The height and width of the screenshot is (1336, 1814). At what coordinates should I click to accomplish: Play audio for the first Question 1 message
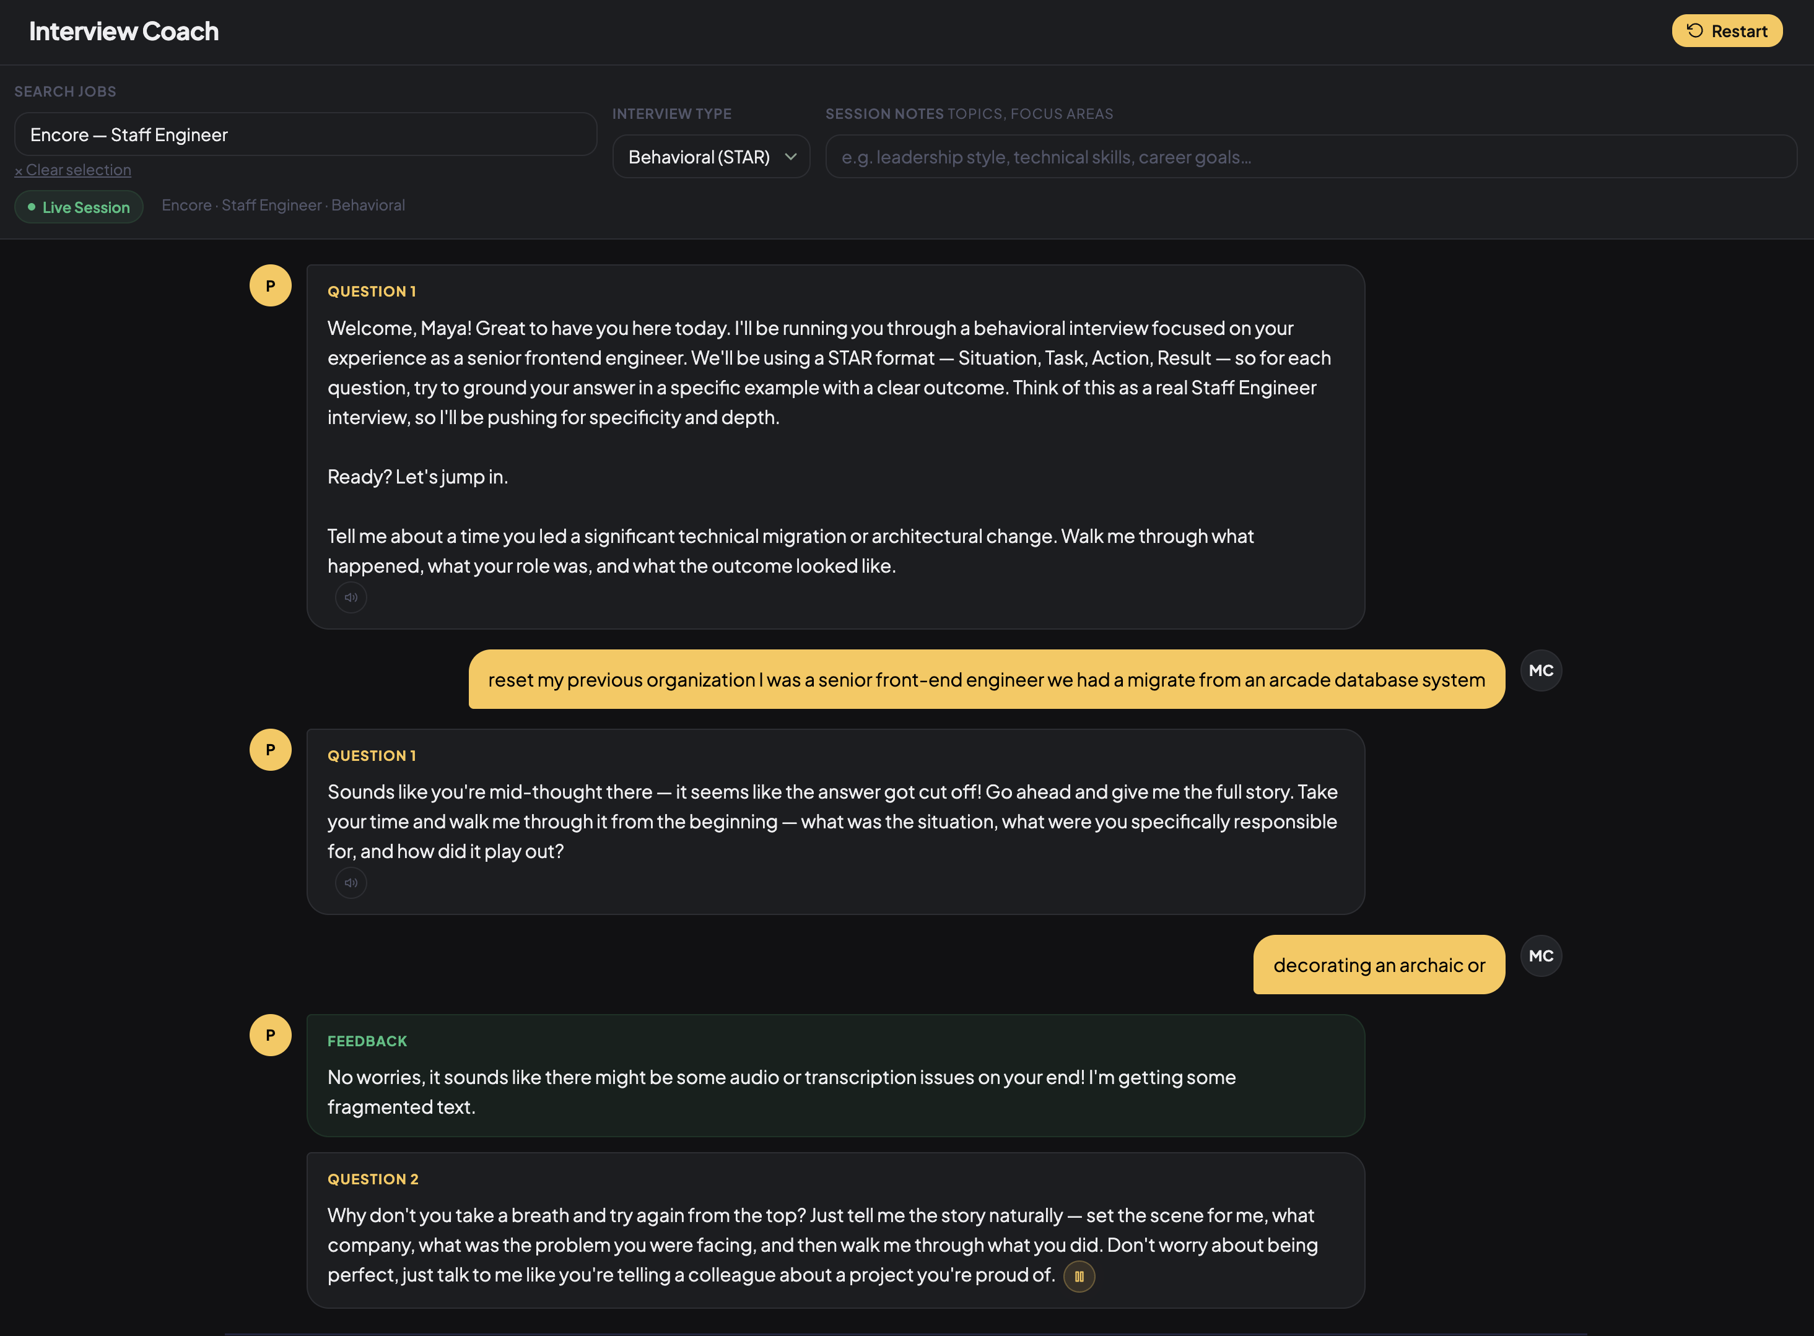[351, 597]
